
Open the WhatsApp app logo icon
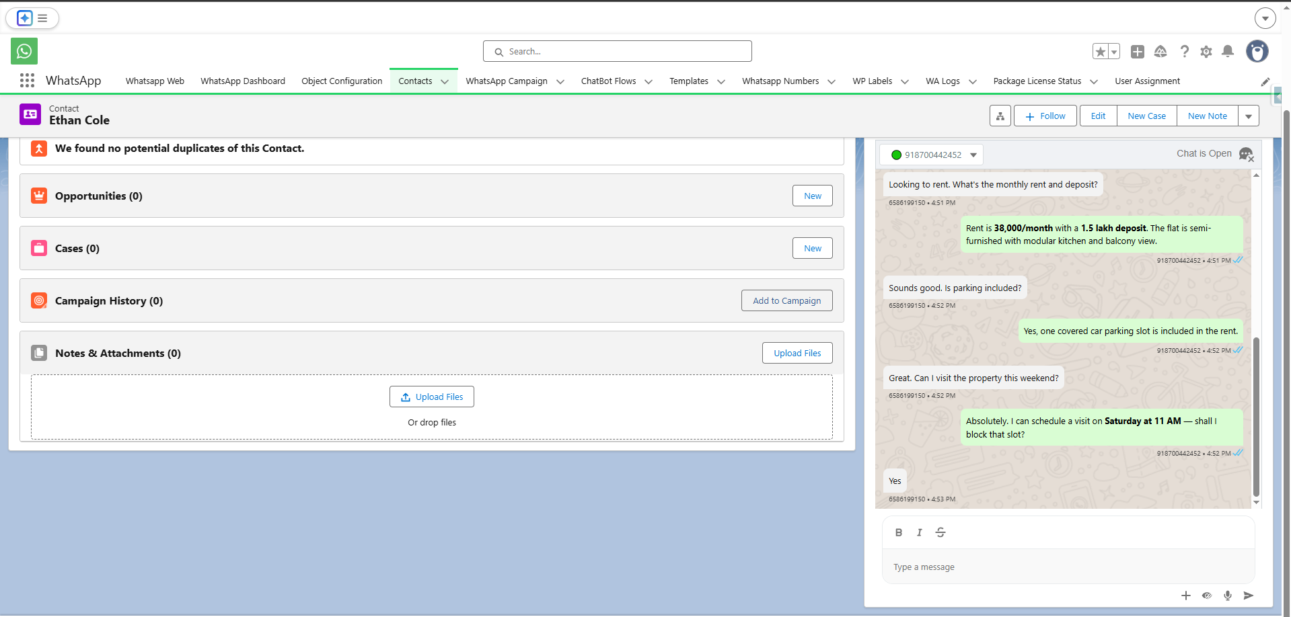click(24, 50)
